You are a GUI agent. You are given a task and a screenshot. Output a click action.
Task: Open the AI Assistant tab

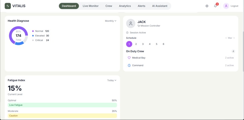click(160, 6)
